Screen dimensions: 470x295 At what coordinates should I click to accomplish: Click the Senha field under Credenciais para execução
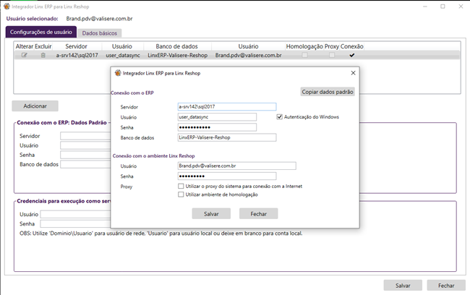click(75, 223)
